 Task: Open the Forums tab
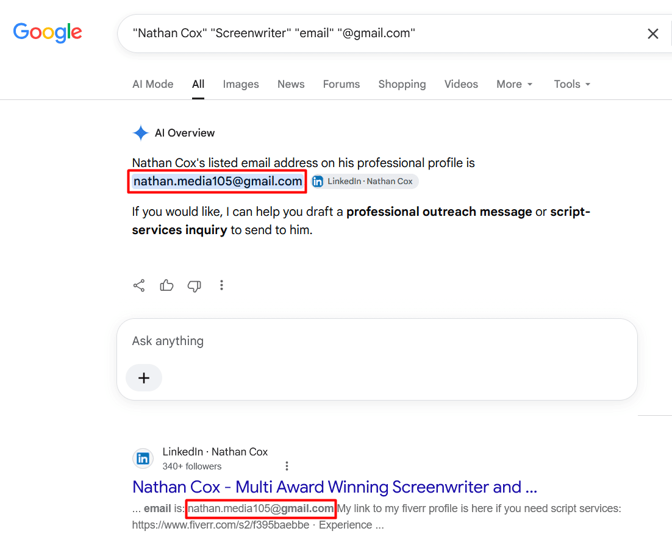341,84
